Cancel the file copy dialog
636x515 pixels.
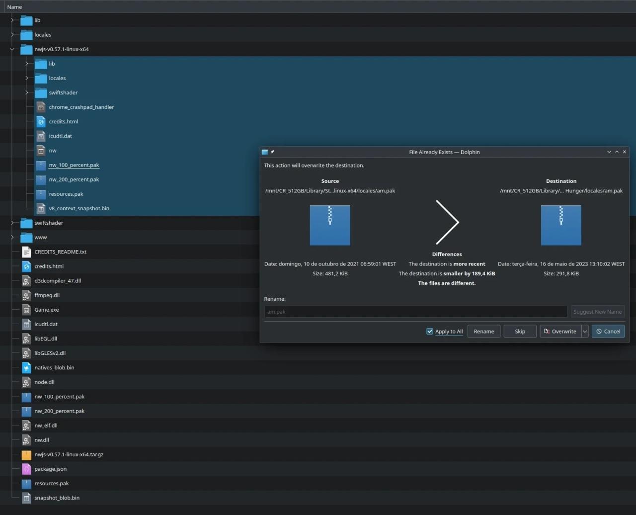click(608, 332)
